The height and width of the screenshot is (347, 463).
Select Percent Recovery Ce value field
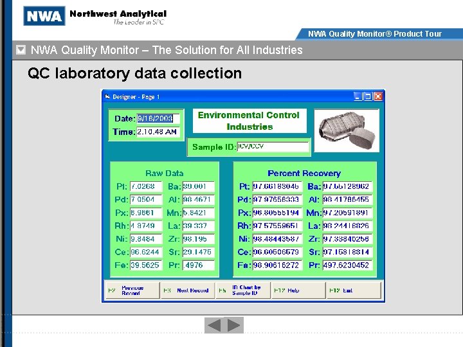coord(277,252)
